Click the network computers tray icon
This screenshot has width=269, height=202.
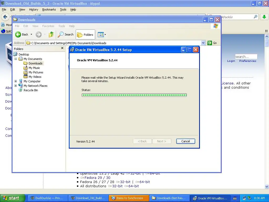click(244, 198)
